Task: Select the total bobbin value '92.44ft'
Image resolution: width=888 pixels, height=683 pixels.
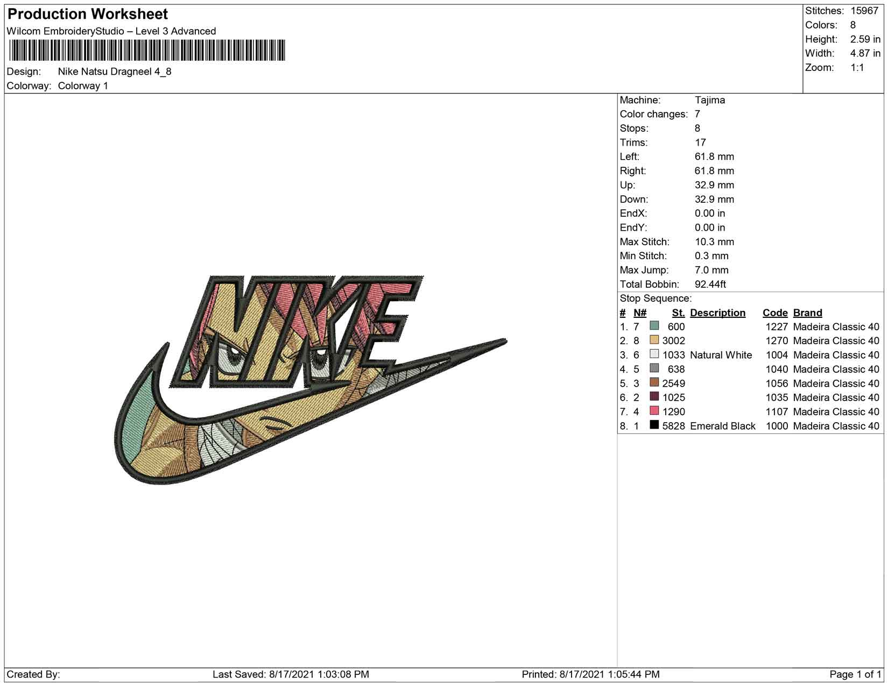Action: coord(710,284)
